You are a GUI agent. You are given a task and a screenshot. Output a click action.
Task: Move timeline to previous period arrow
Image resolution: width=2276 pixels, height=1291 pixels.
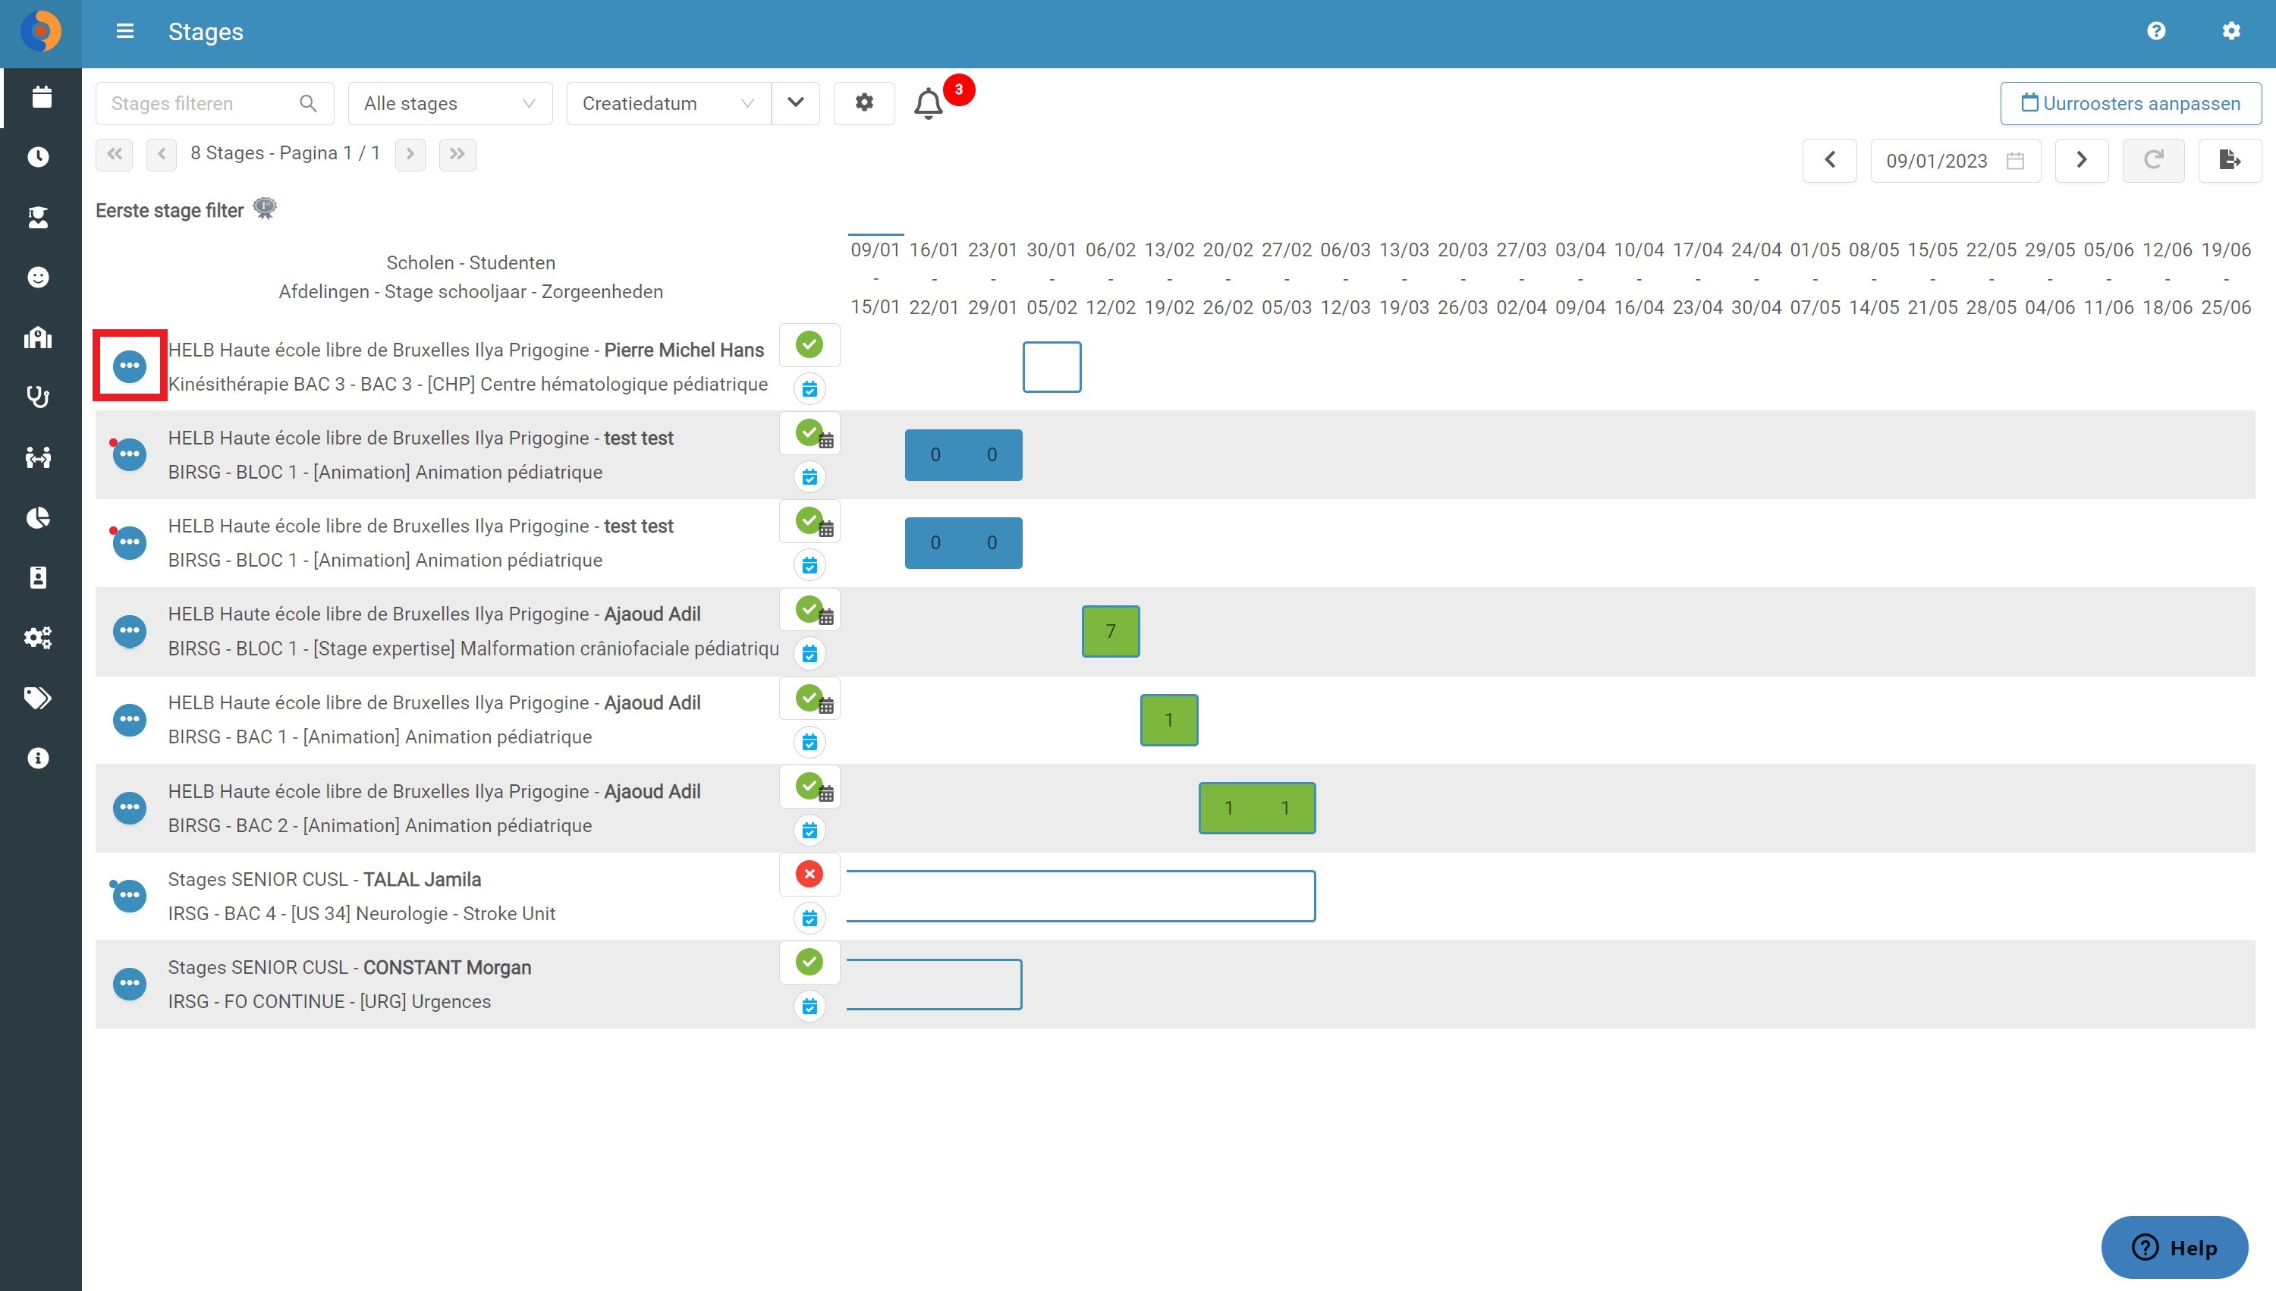pos(1830,161)
